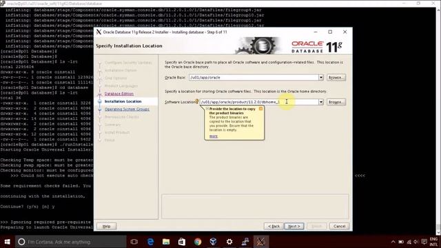The image size is (441, 248).
Task: Click the installer window X11 icon
Action: (x=99, y=32)
